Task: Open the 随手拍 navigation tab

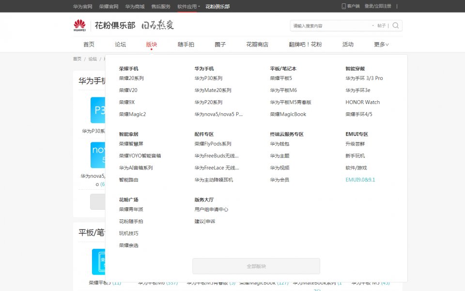Action: point(186,45)
